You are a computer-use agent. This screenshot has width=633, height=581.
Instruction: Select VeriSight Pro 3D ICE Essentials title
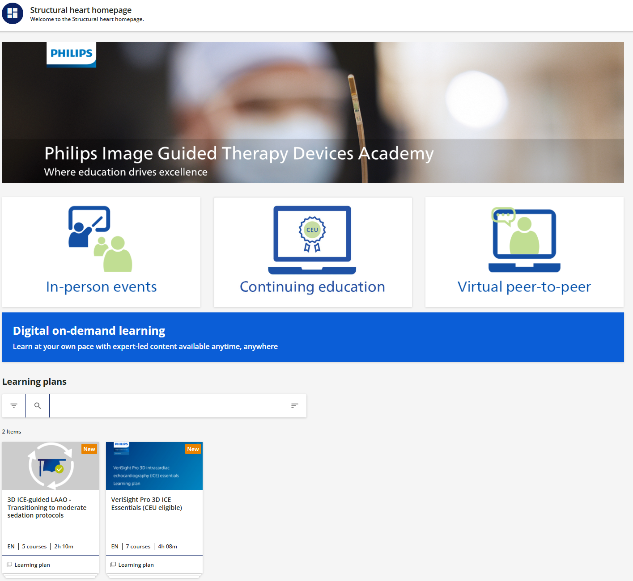(x=146, y=504)
